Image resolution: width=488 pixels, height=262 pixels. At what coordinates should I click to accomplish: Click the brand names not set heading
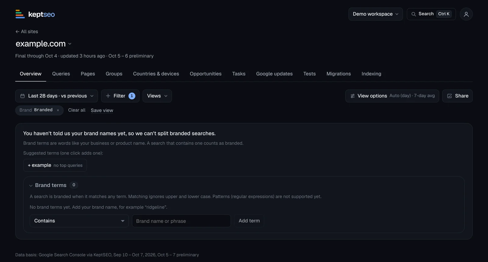pos(119,133)
